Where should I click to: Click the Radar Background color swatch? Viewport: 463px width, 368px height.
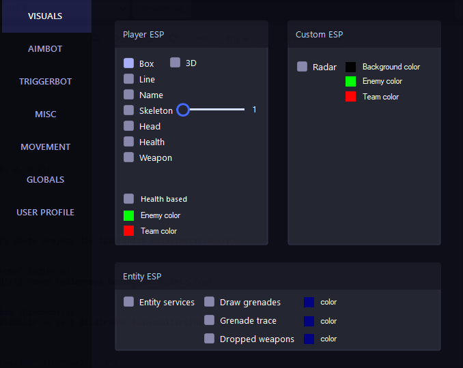pos(350,67)
